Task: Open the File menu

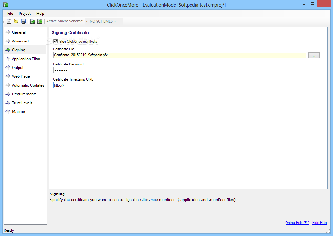Action: pos(10,14)
